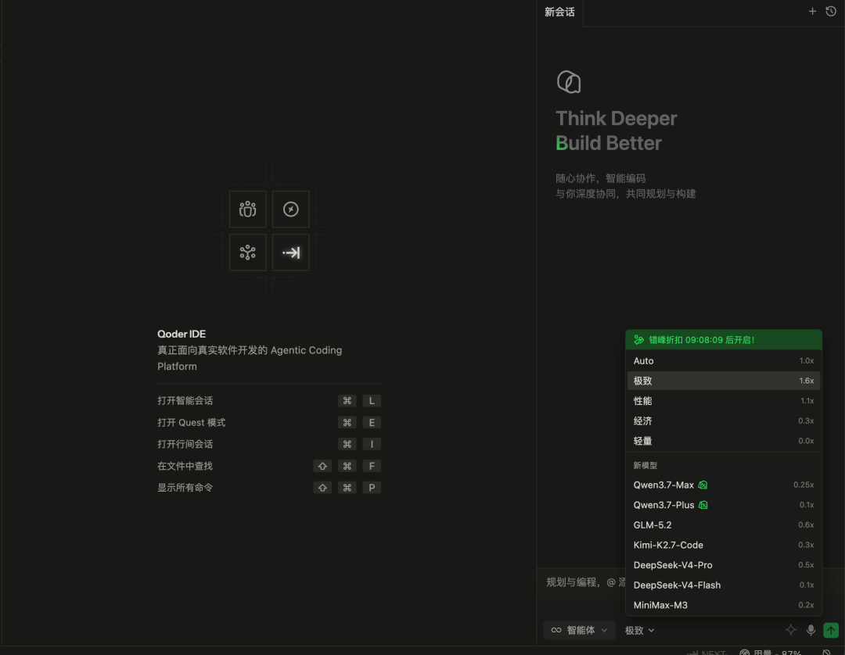The image size is (845, 655).
Task: Click 打开智能会话 shortcut row
Action: pyautogui.click(x=269, y=400)
